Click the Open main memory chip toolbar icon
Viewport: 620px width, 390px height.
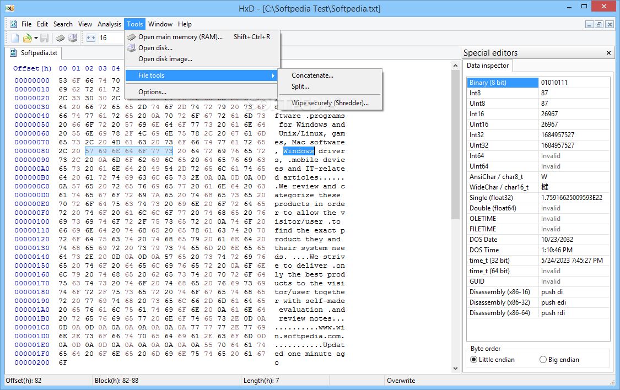[x=60, y=38]
